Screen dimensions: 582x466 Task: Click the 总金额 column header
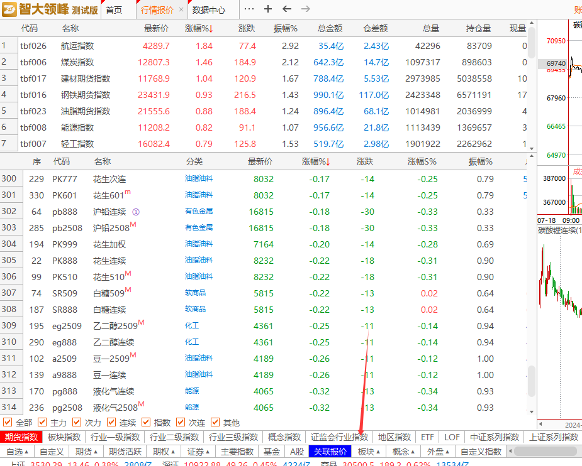pyautogui.click(x=330, y=28)
